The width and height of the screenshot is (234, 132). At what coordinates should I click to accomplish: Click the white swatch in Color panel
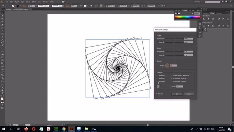(x=179, y=14)
